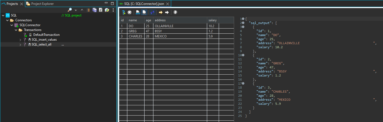Expand the SQL_select_all transaction

[x=20, y=44]
